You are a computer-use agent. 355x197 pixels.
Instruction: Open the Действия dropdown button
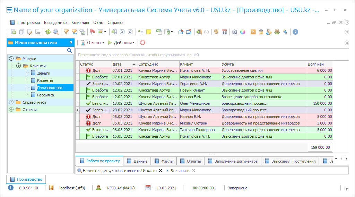click(121, 43)
